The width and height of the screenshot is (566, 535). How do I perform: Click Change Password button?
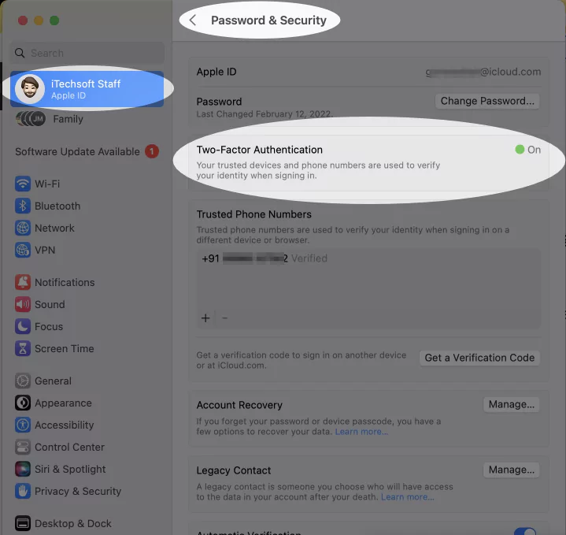pyautogui.click(x=487, y=101)
